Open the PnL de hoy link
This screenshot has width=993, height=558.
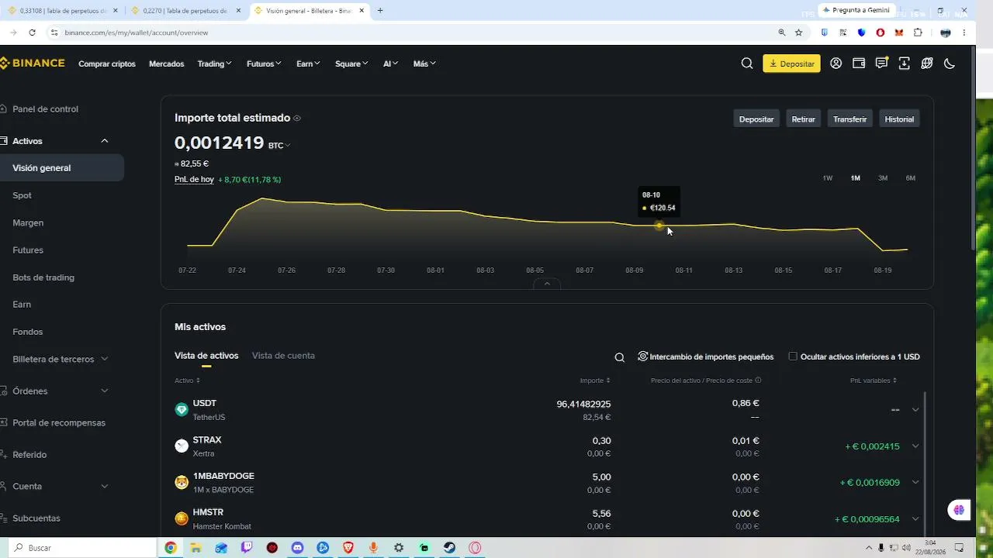pos(194,179)
